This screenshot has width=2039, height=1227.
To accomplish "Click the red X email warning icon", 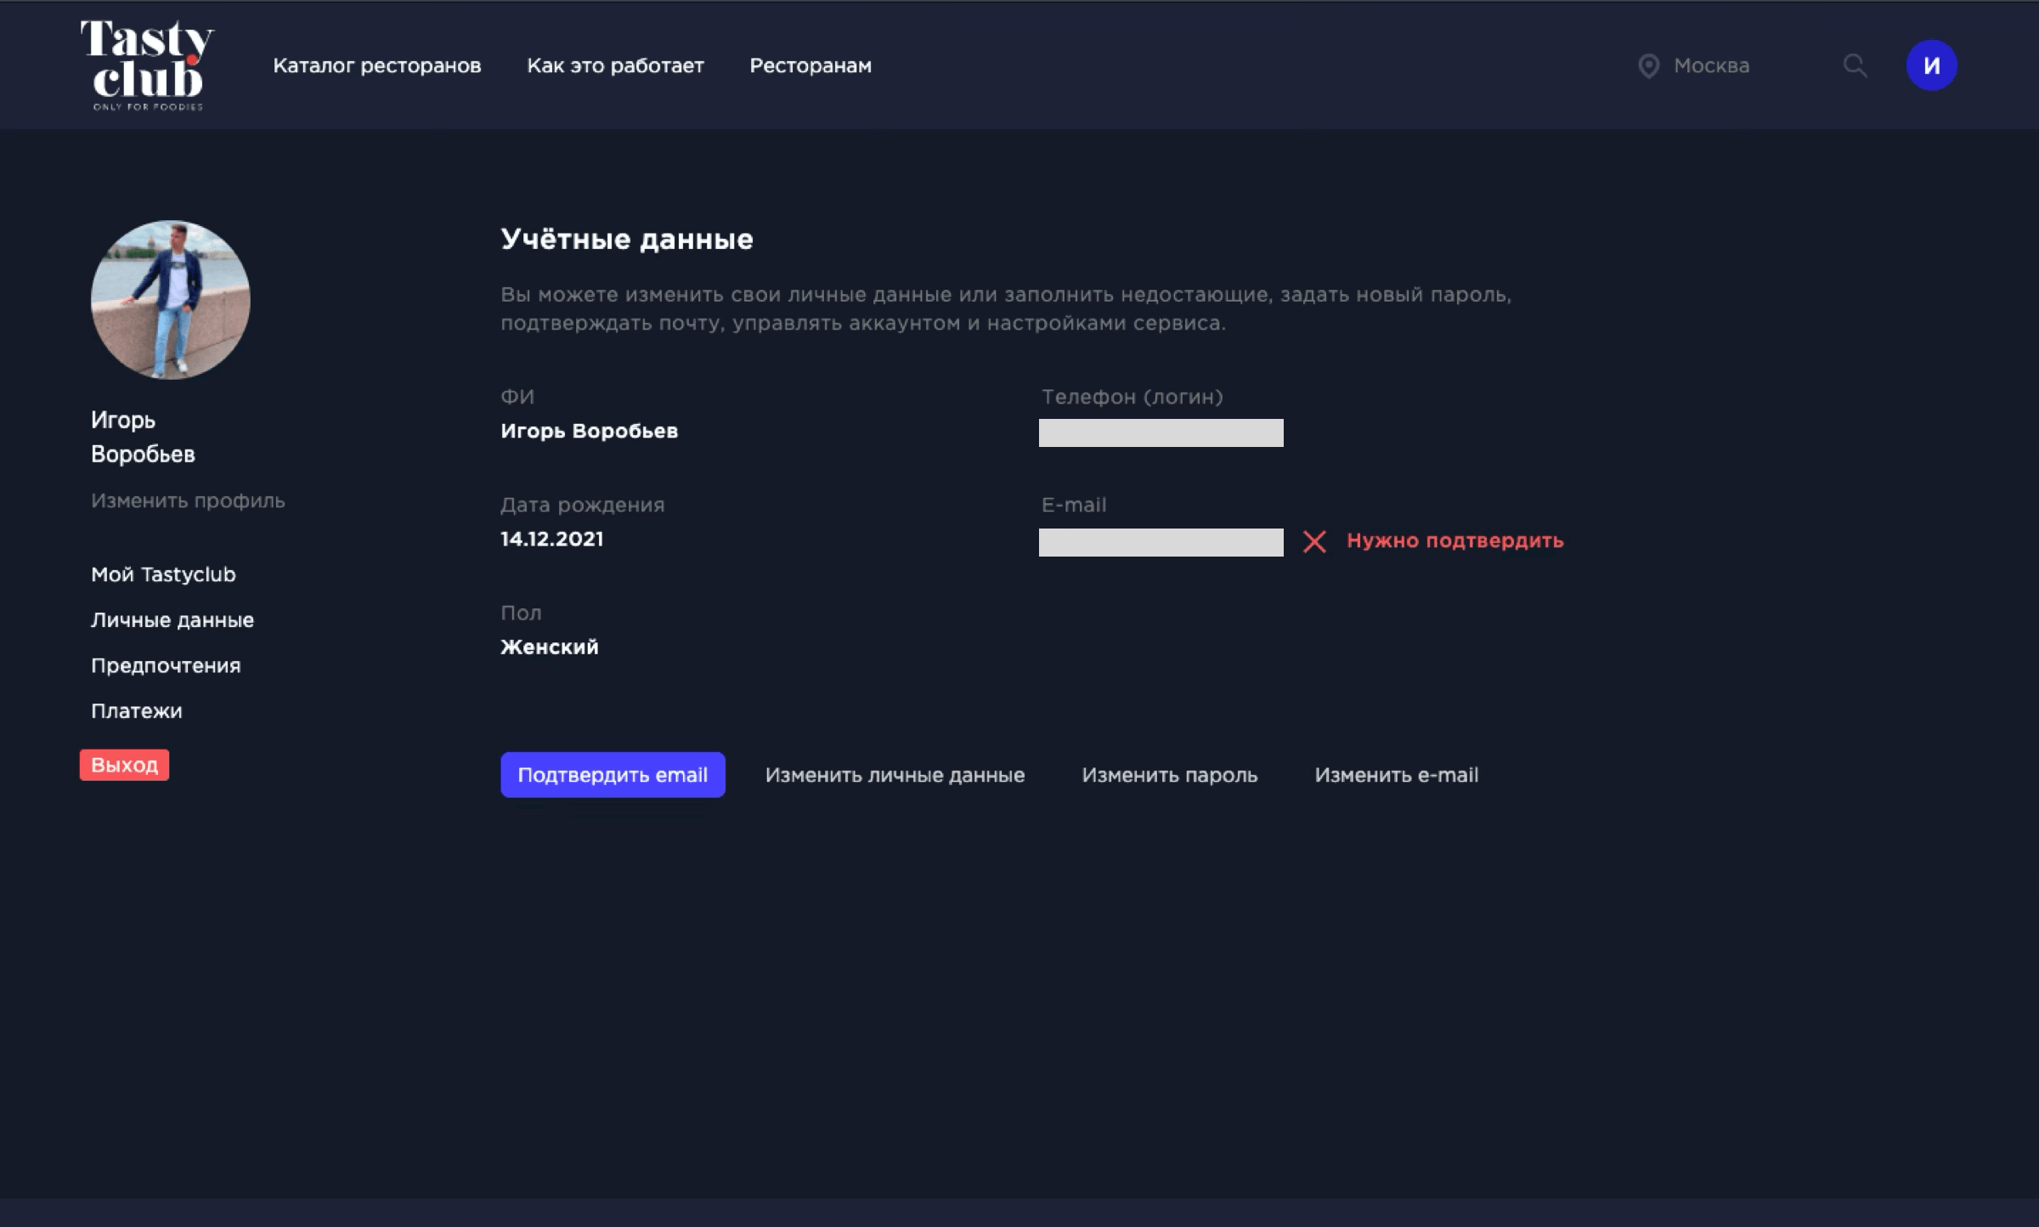I will pos(1314,541).
